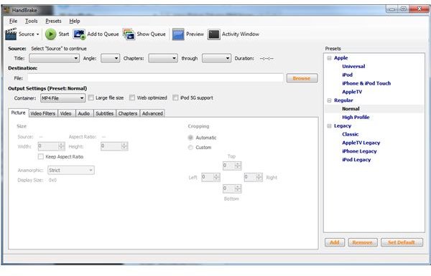Open the Container MP4 File dropdown
The height and width of the screenshot is (276, 431).
62,98
